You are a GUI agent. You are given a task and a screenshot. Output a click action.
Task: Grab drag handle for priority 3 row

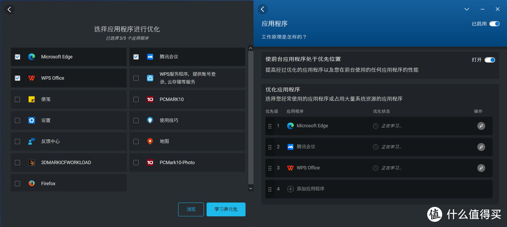point(270,168)
